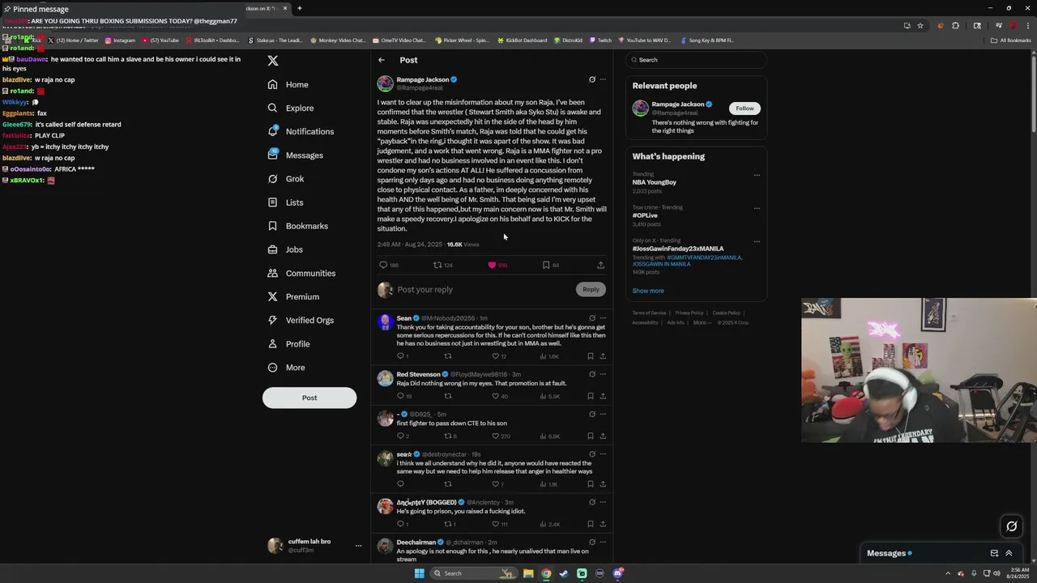Viewport: 1037px width, 583px height.
Task: Click the Bookmarks icon in the sidebar
Action: [273, 226]
